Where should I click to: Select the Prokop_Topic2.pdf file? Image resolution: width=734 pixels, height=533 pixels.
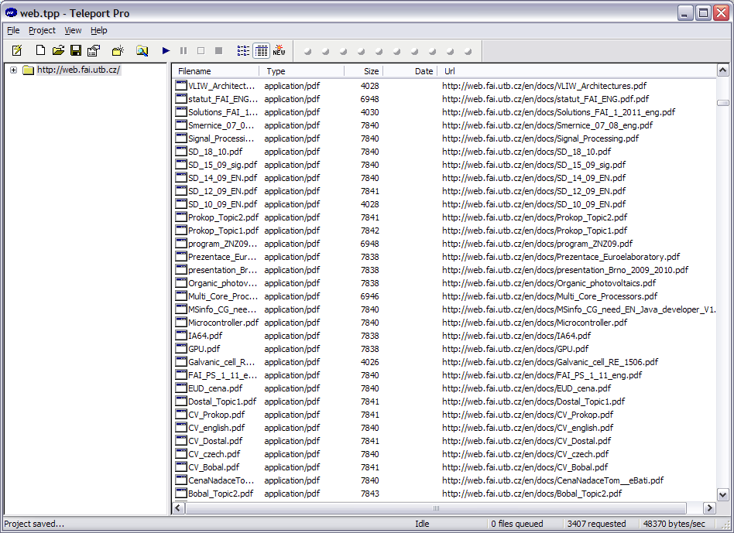pos(223,217)
